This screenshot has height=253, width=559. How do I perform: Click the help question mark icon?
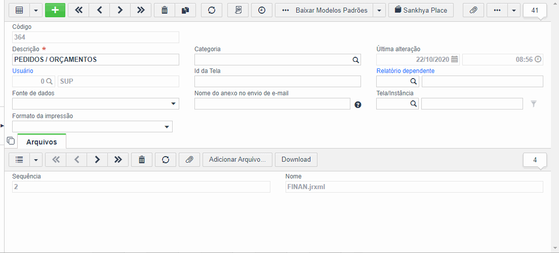(358, 104)
